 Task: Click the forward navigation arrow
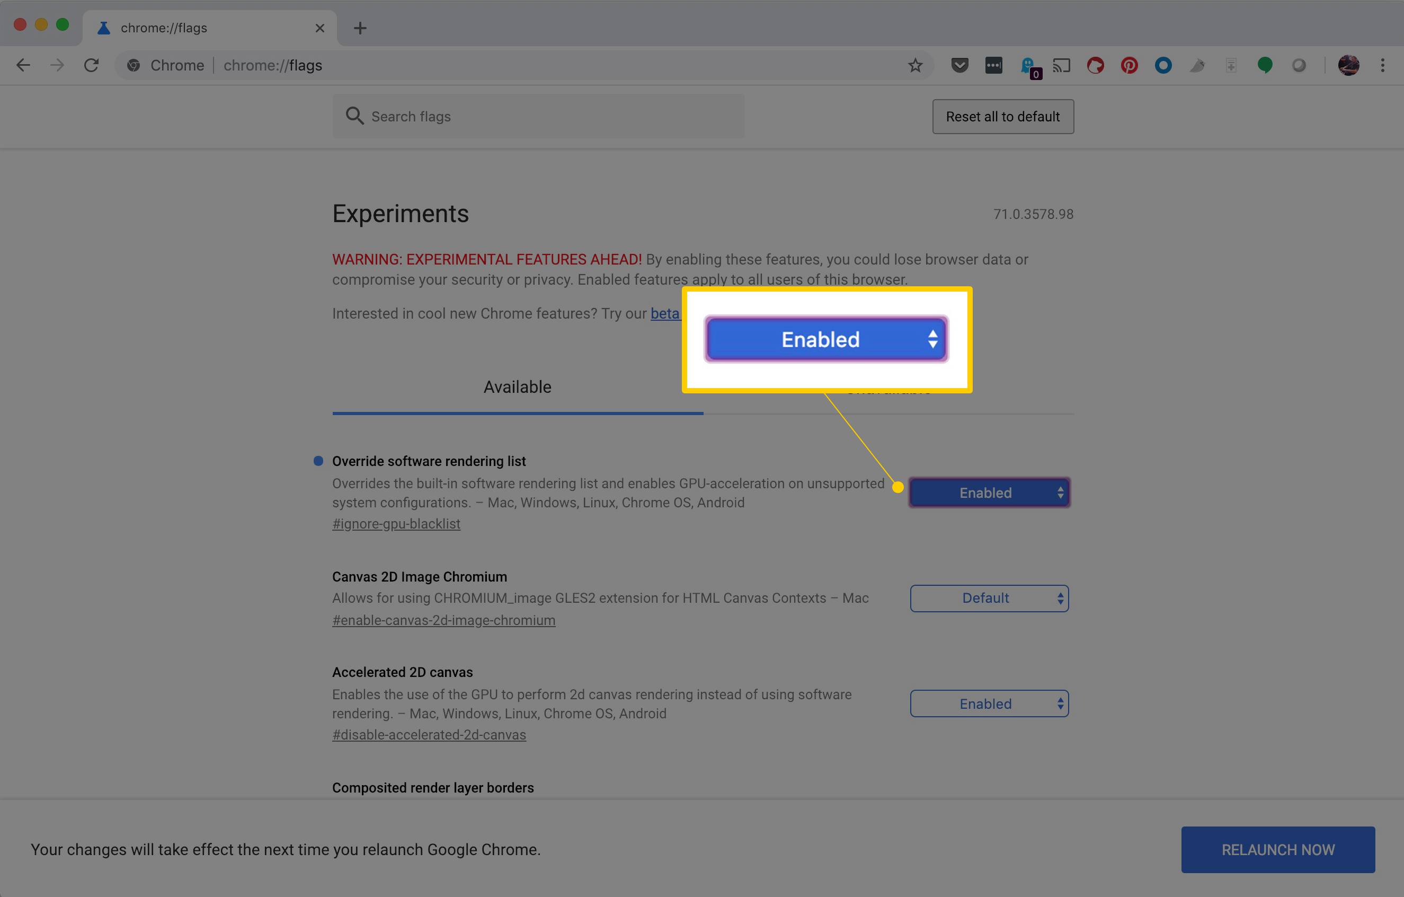[57, 65]
